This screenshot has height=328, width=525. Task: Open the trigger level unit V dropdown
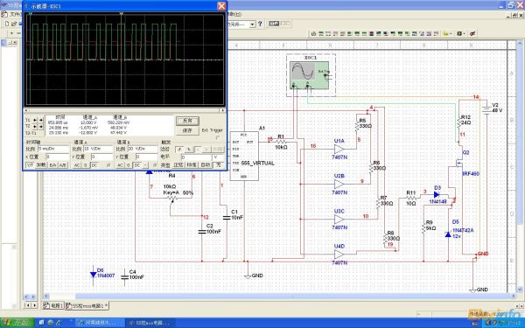[218, 157]
